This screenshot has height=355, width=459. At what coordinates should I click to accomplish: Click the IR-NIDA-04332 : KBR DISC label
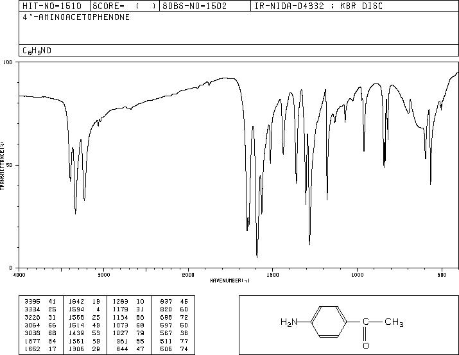pyautogui.click(x=318, y=6)
